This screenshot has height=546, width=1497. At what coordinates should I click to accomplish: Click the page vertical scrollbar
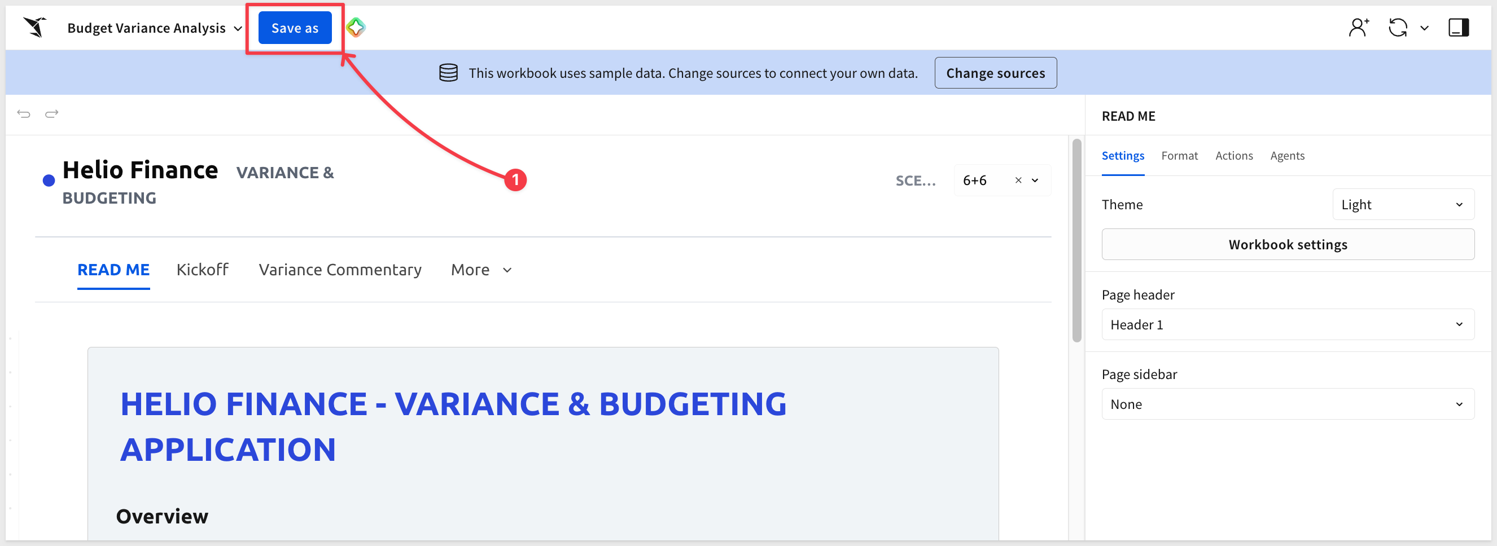point(1076,240)
